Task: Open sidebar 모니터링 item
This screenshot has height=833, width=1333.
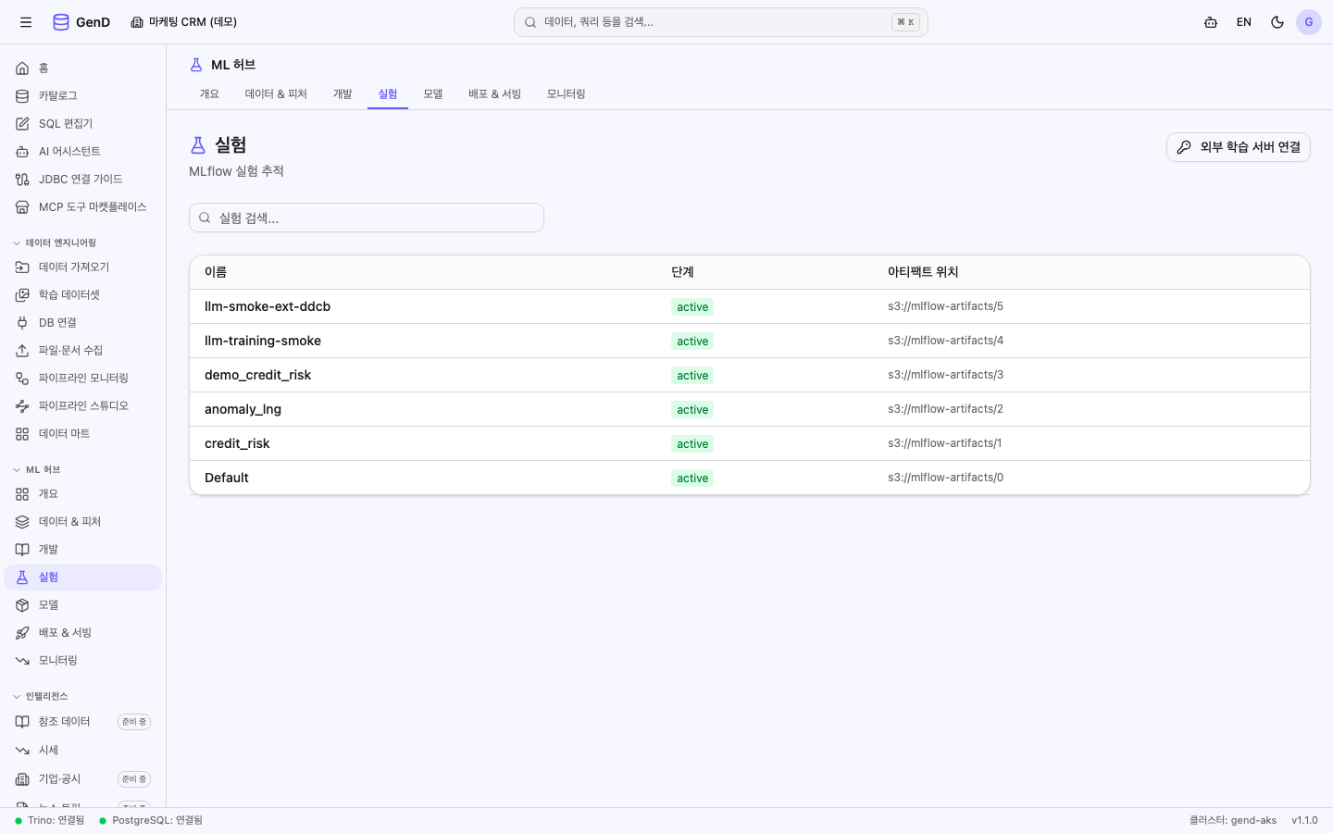Action: click(83, 661)
